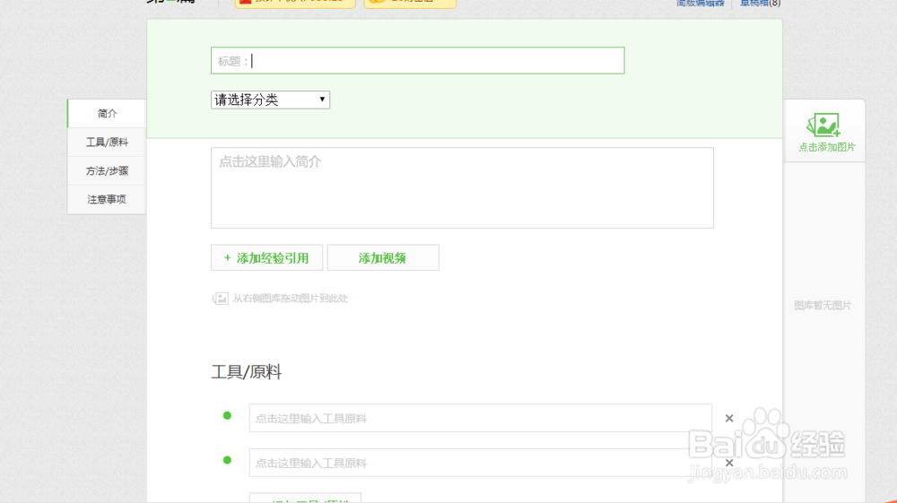Image resolution: width=897 pixels, height=503 pixels.
Task: Jump to the 工具/原料 sidebar tab
Action: [x=107, y=143]
